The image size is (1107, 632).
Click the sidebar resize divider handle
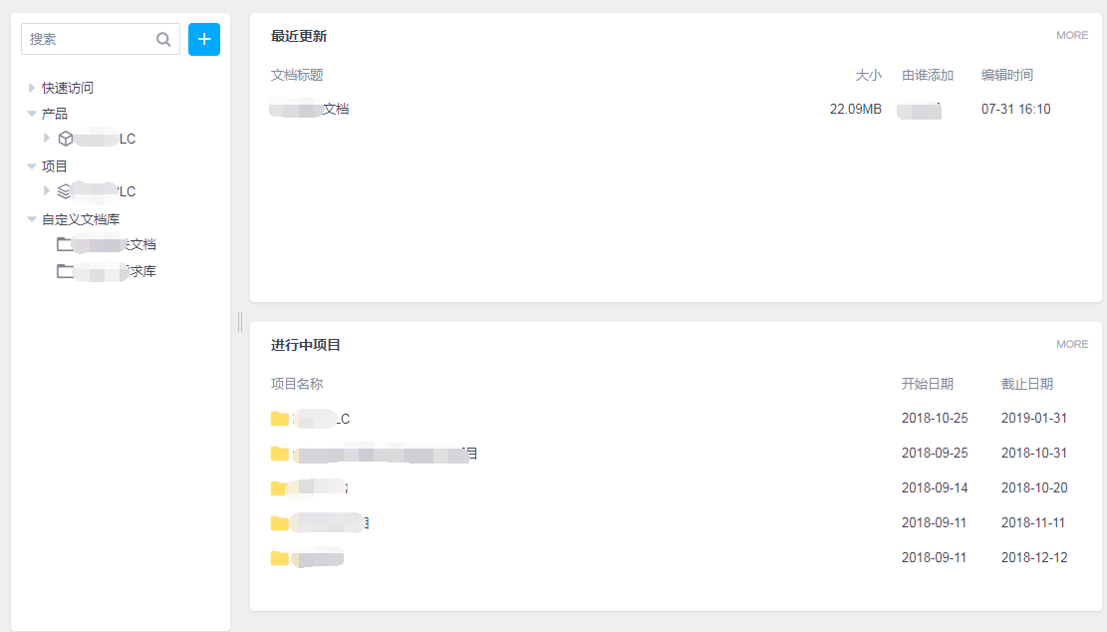tap(240, 321)
